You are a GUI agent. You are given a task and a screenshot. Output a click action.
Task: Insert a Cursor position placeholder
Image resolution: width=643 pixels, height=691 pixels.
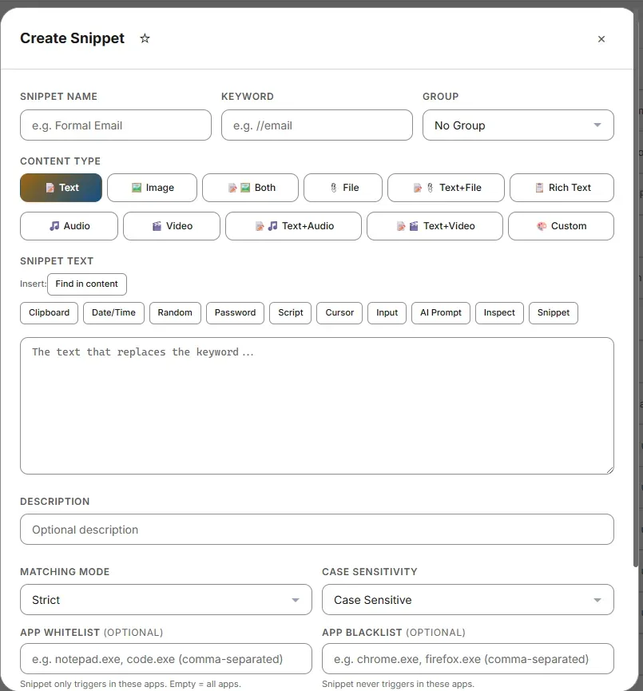point(339,313)
